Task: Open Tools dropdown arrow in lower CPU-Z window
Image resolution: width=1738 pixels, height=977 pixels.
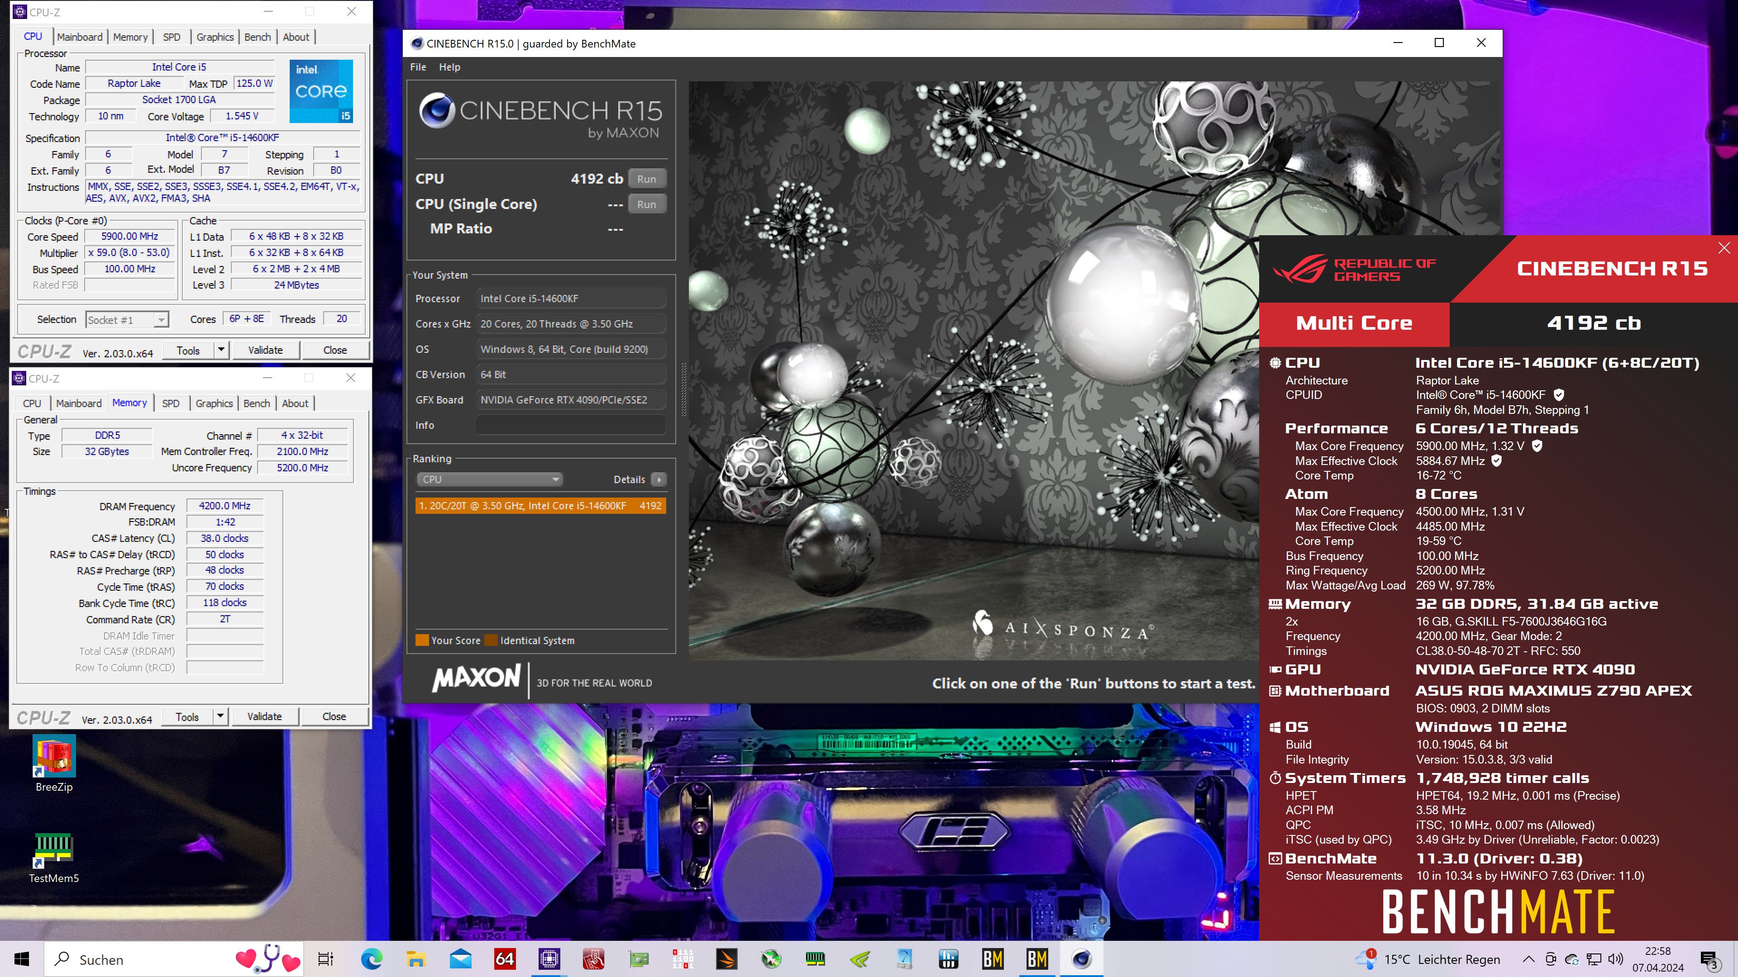Action: click(x=220, y=716)
